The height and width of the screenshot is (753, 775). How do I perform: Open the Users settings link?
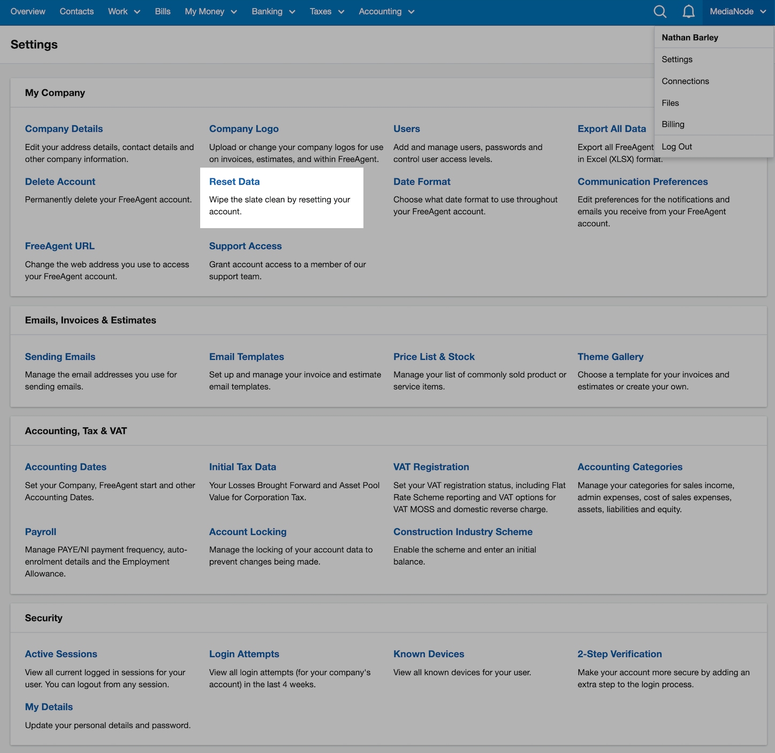(407, 129)
